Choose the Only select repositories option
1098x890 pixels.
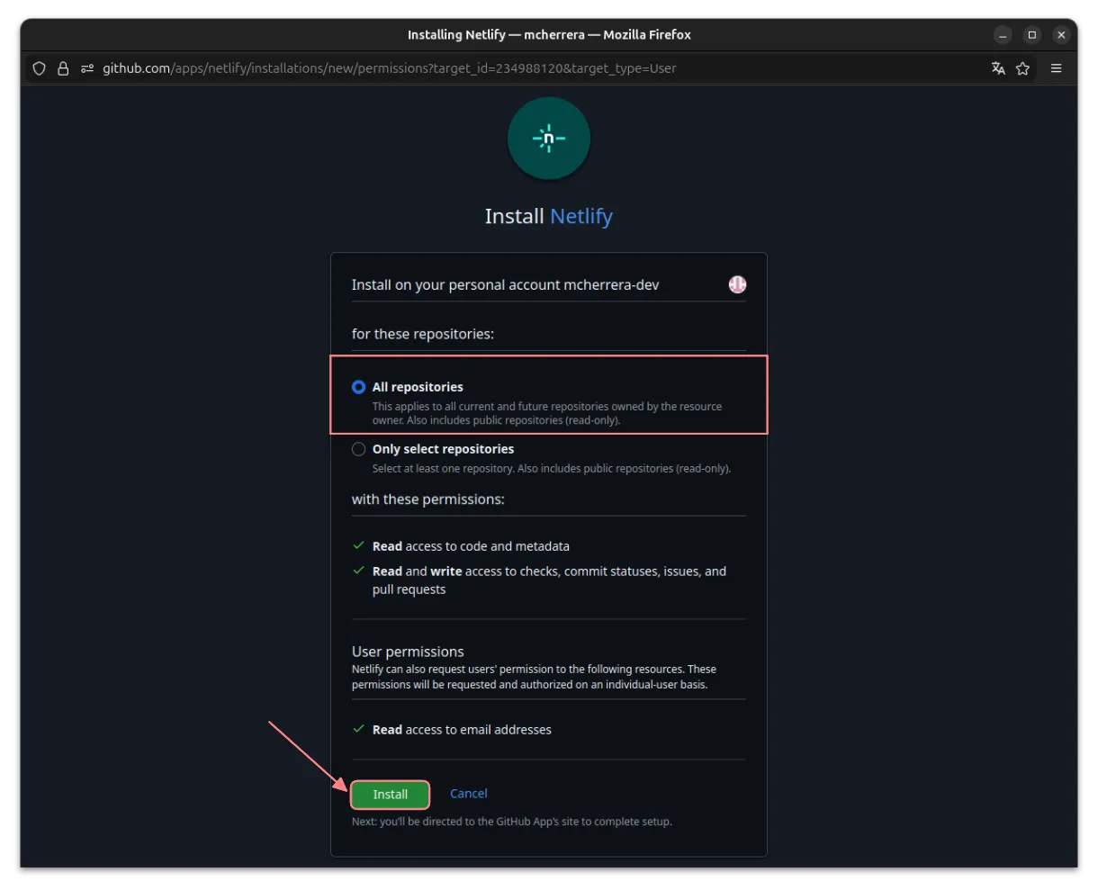click(359, 449)
